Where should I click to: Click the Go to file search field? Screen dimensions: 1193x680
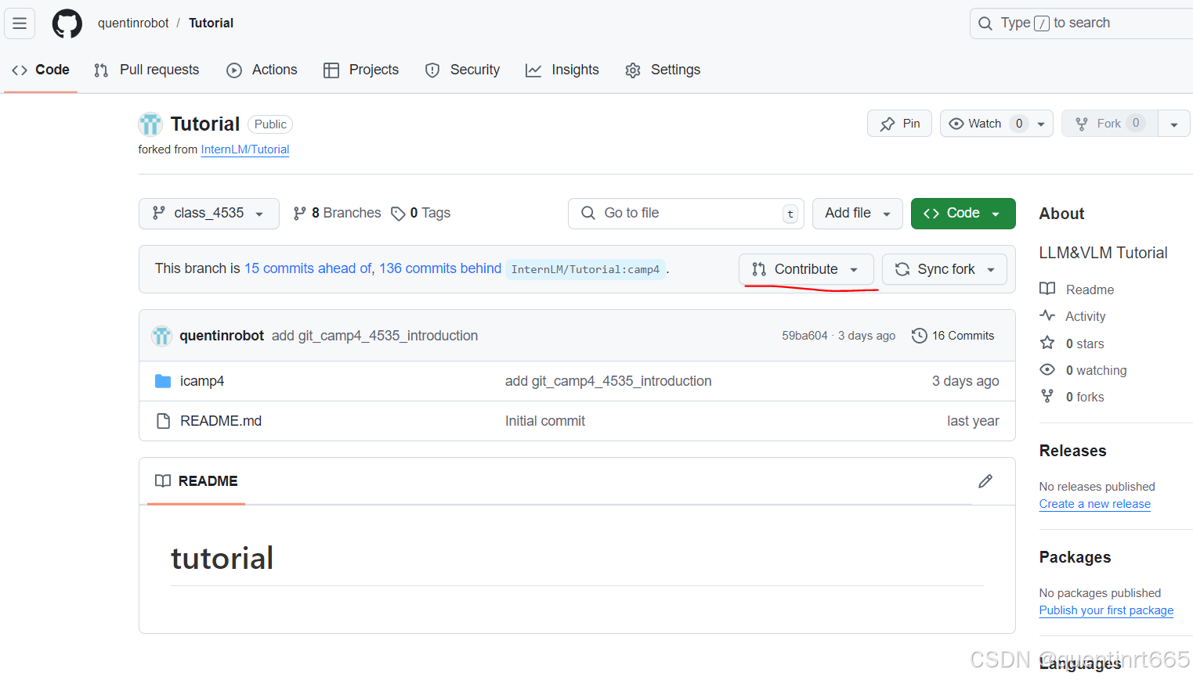tap(685, 214)
